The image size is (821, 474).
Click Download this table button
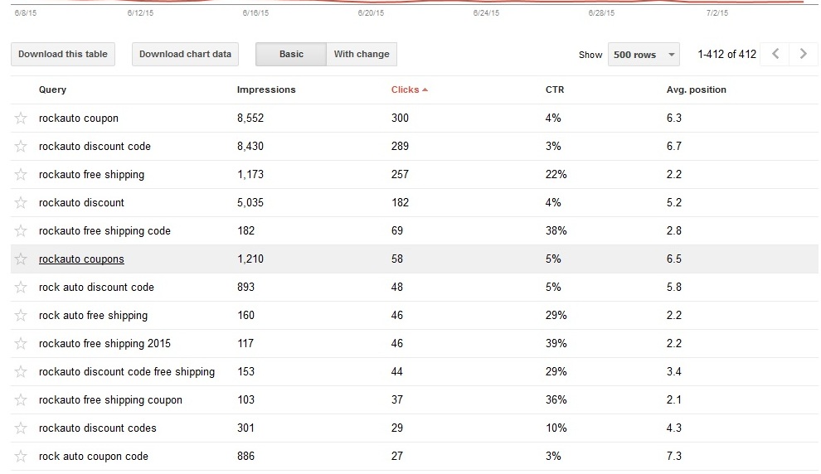click(63, 55)
